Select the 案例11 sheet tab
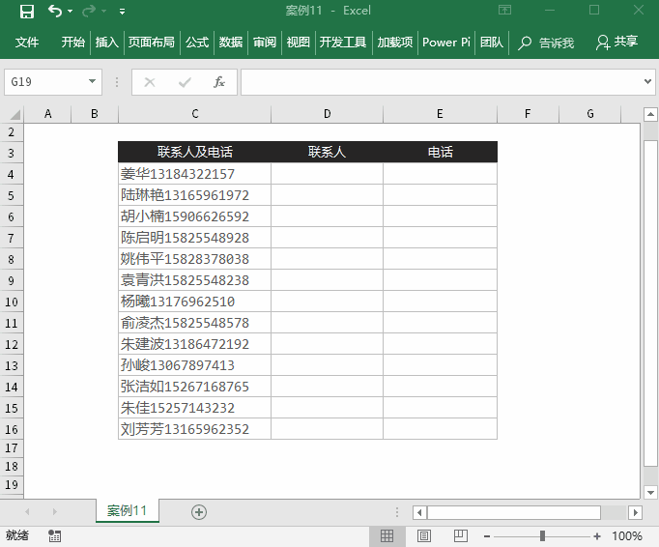The width and height of the screenshot is (659, 547). pos(127,511)
